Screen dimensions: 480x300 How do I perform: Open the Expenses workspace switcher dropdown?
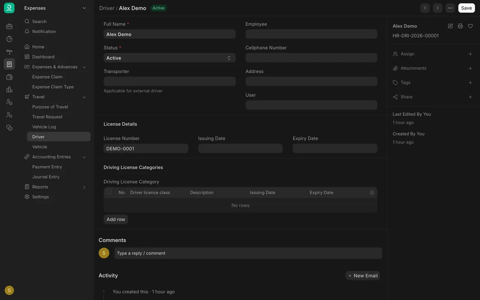click(x=55, y=8)
